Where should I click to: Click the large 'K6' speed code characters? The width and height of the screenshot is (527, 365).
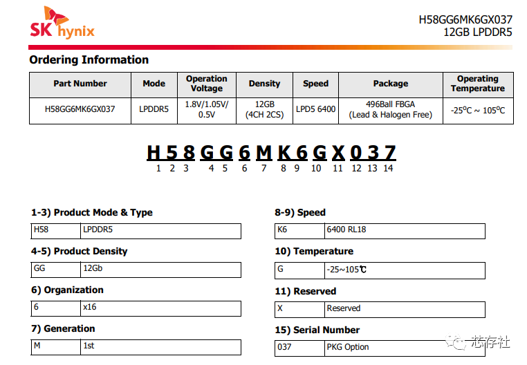293,153
